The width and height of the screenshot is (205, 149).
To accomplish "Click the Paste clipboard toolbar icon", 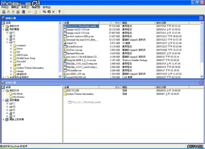I will [49, 12].
